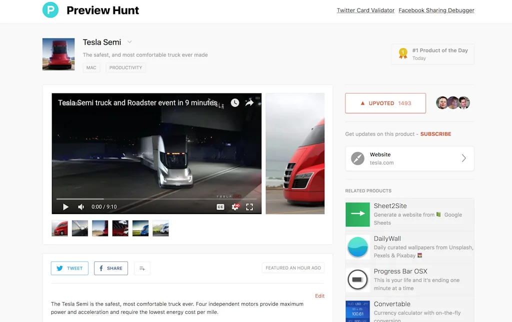
Task: Open the video settings gear icon
Action: 235,206
